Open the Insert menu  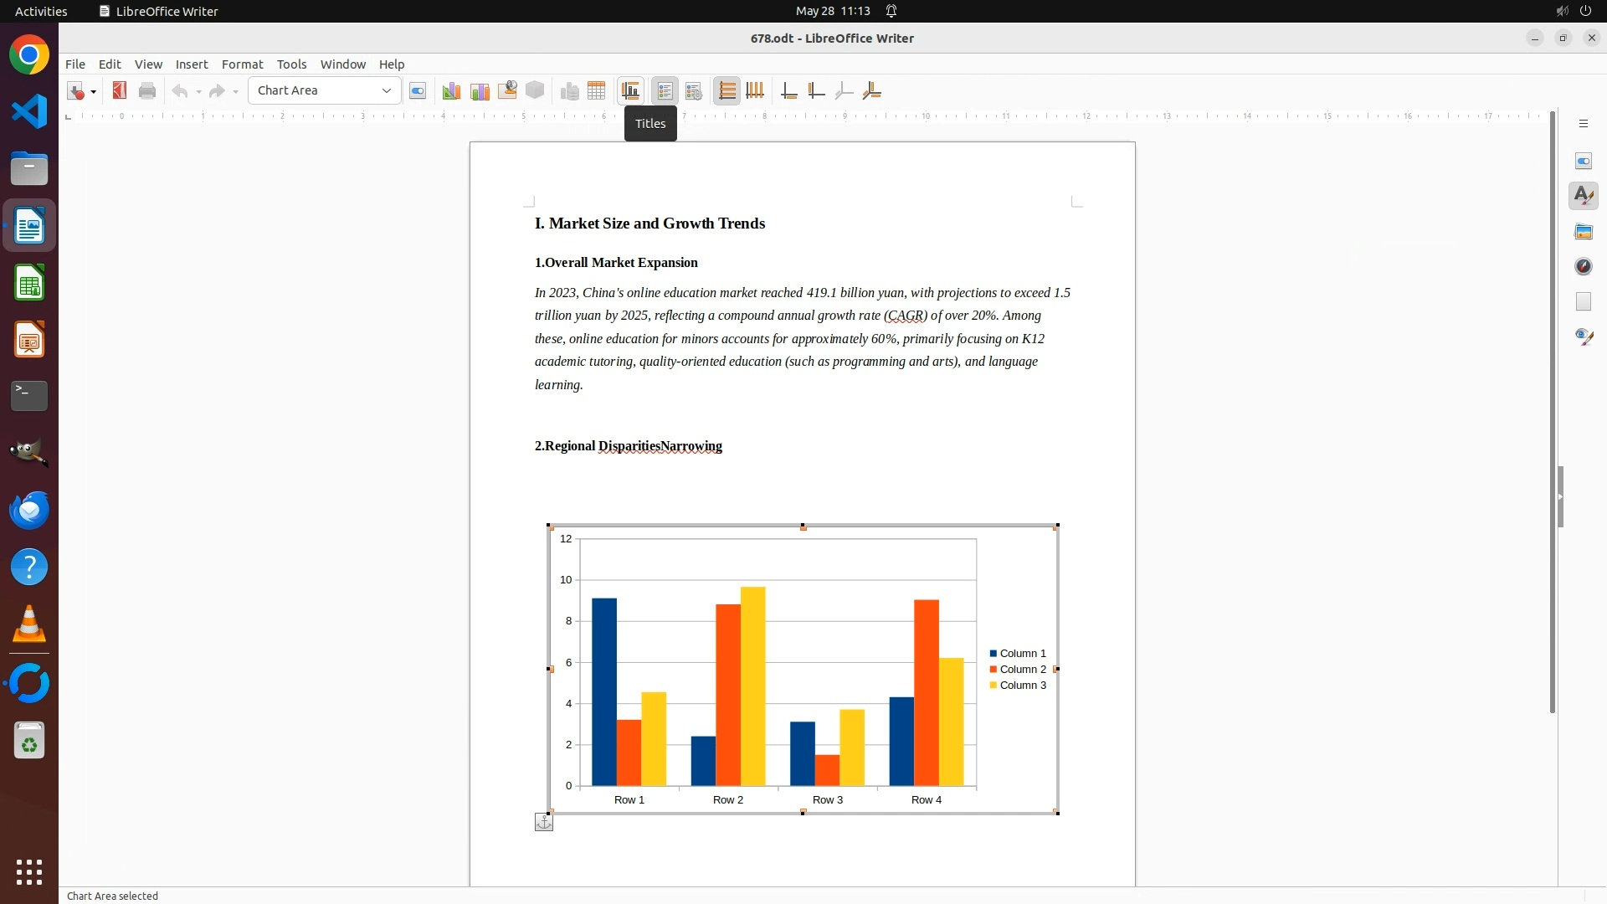(191, 64)
